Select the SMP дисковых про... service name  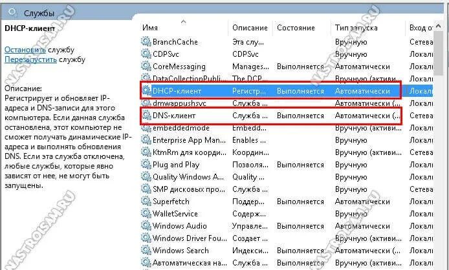[189, 189]
